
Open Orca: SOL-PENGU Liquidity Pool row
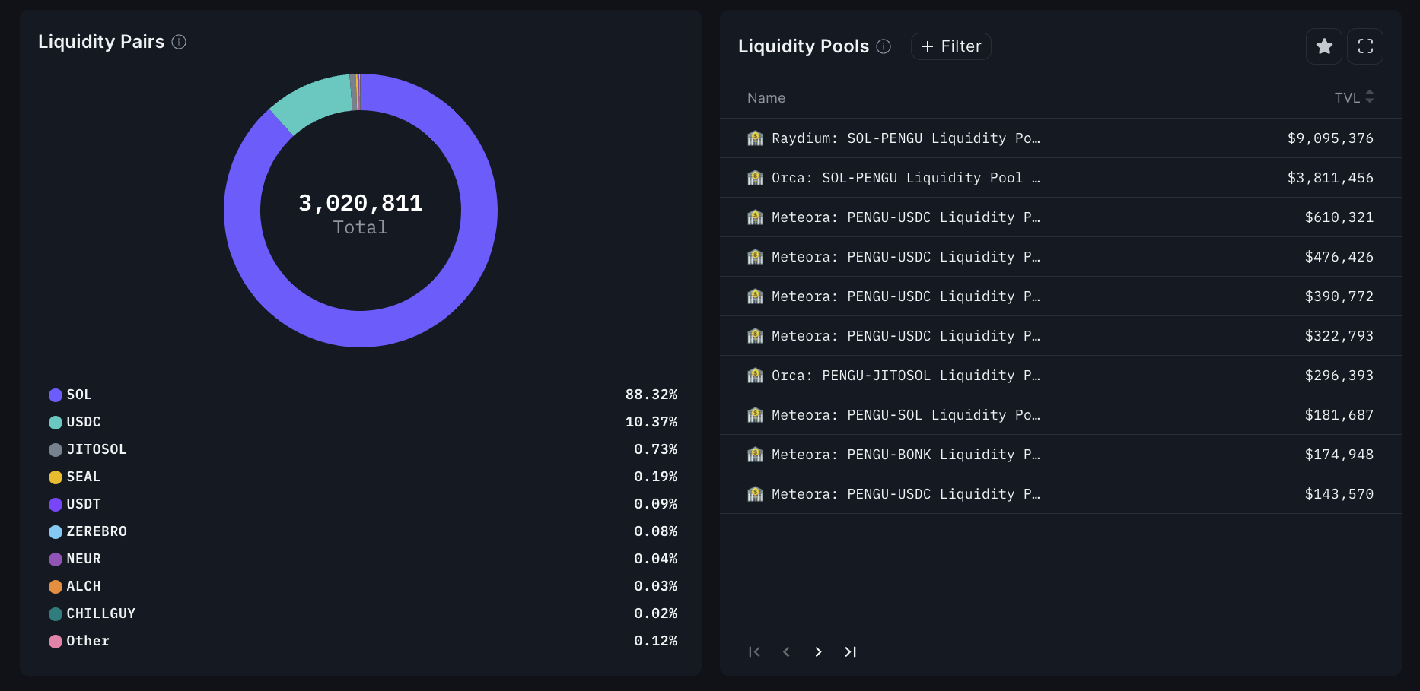point(1061,178)
